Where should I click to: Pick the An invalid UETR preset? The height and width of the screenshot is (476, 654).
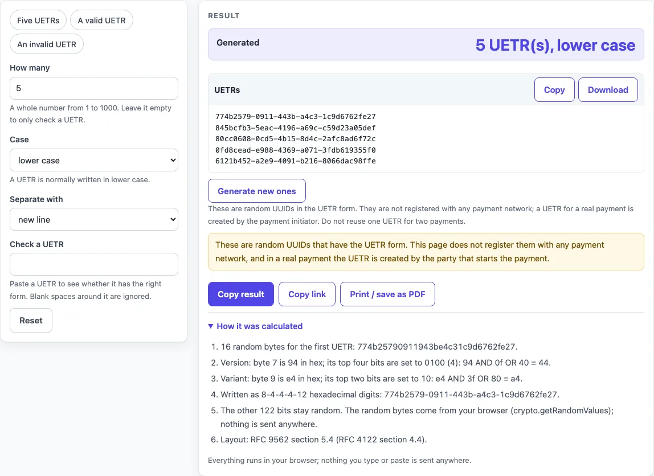pos(47,44)
